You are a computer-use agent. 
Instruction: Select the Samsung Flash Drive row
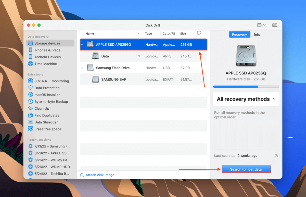click(x=143, y=68)
